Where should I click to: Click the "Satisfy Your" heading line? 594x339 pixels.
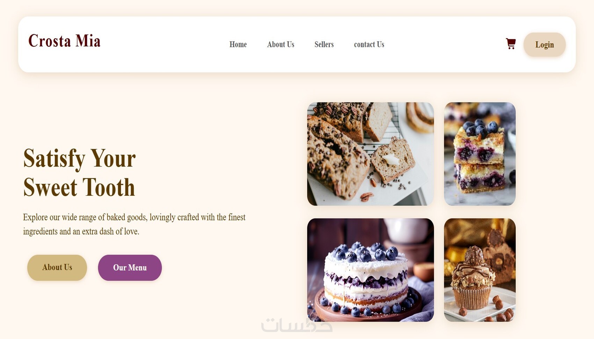[x=79, y=159]
